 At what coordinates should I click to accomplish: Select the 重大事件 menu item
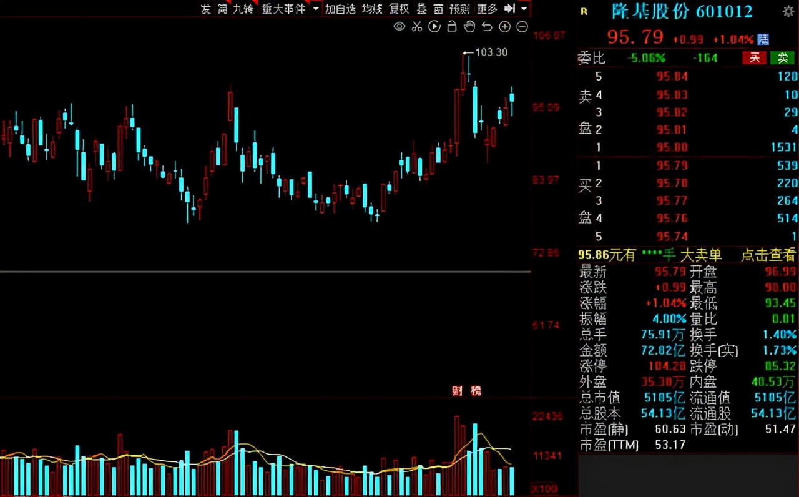tap(283, 9)
